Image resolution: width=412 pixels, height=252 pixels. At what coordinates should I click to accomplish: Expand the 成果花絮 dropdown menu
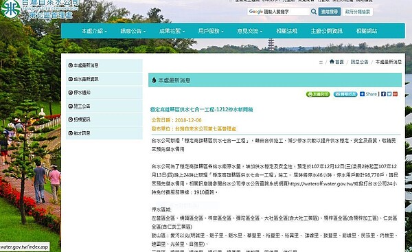pyautogui.click(x=172, y=31)
